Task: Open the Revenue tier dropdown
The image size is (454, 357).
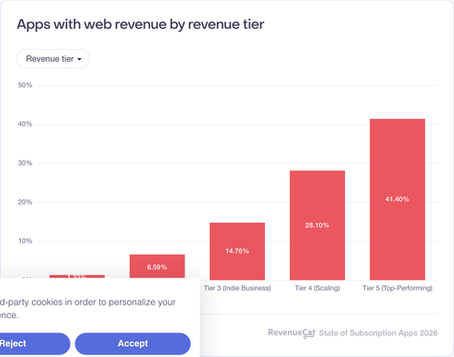Action: click(x=54, y=59)
